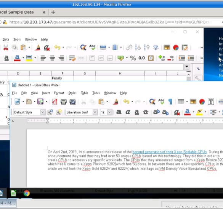Screen dimensions: 223x209
Task: Click Calc column F header
Action: [x=62, y=73]
